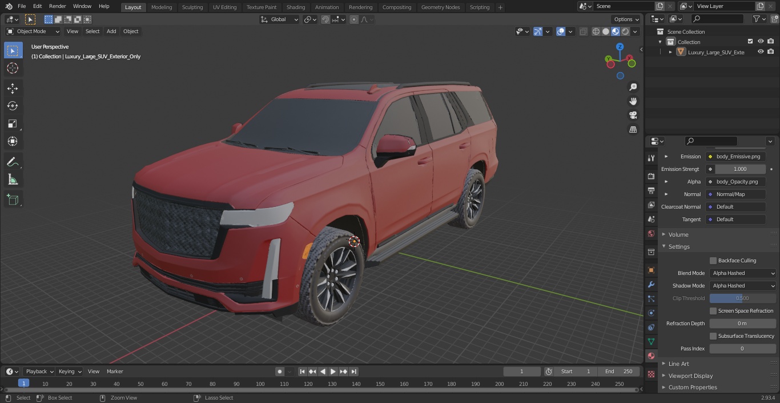Toggle the snap magnet button
Image resolution: width=780 pixels, height=403 pixels.
tap(325, 19)
